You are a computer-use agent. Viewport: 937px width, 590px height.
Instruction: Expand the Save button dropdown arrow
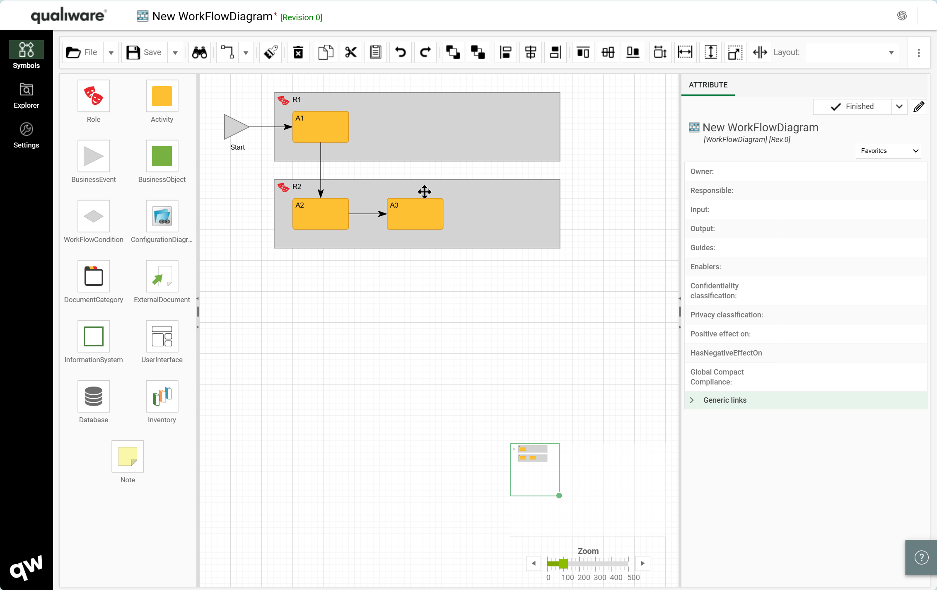(x=175, y=52)
